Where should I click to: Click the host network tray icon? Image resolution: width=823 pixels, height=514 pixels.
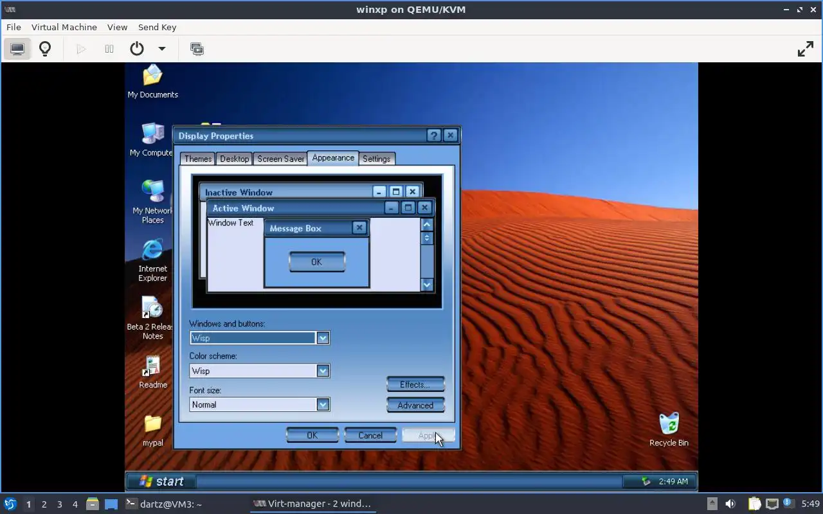[772, 504]
